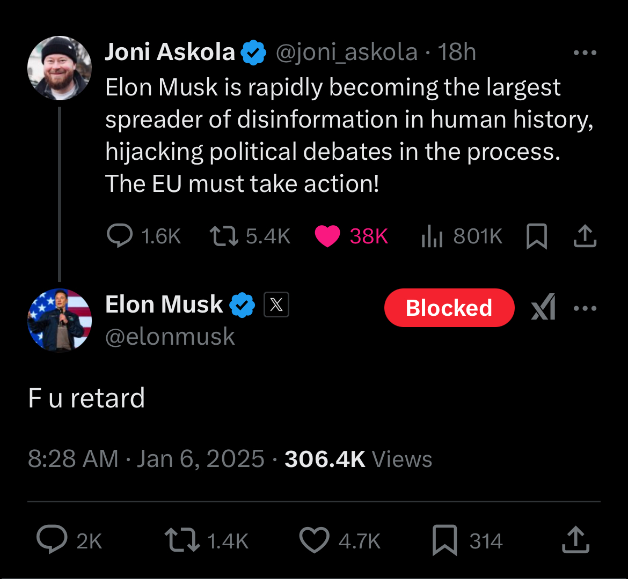
Task: Share the Elon Musk post
Action: (x=575, y=540)
